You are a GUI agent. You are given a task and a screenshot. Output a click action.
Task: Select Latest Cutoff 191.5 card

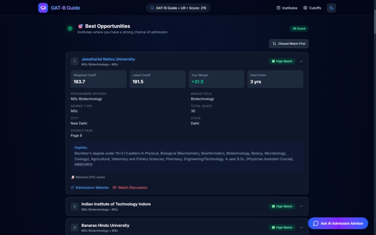click(x=158, y=79)
